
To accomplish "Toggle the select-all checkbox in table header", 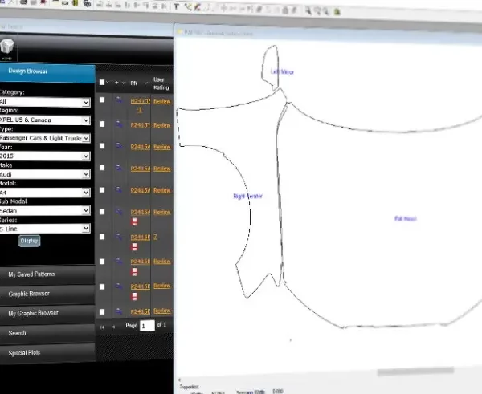I will tap(102, 82).
